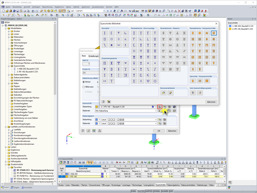Click Abbrechen in Stab bearbeiten dialog
Screen dimensions: 257x193
tap(172, 131)
